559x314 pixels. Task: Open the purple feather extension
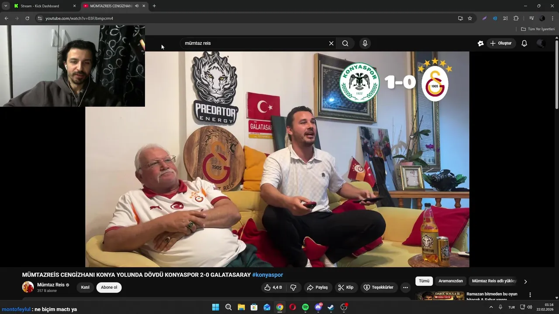[x=484, y=18]
